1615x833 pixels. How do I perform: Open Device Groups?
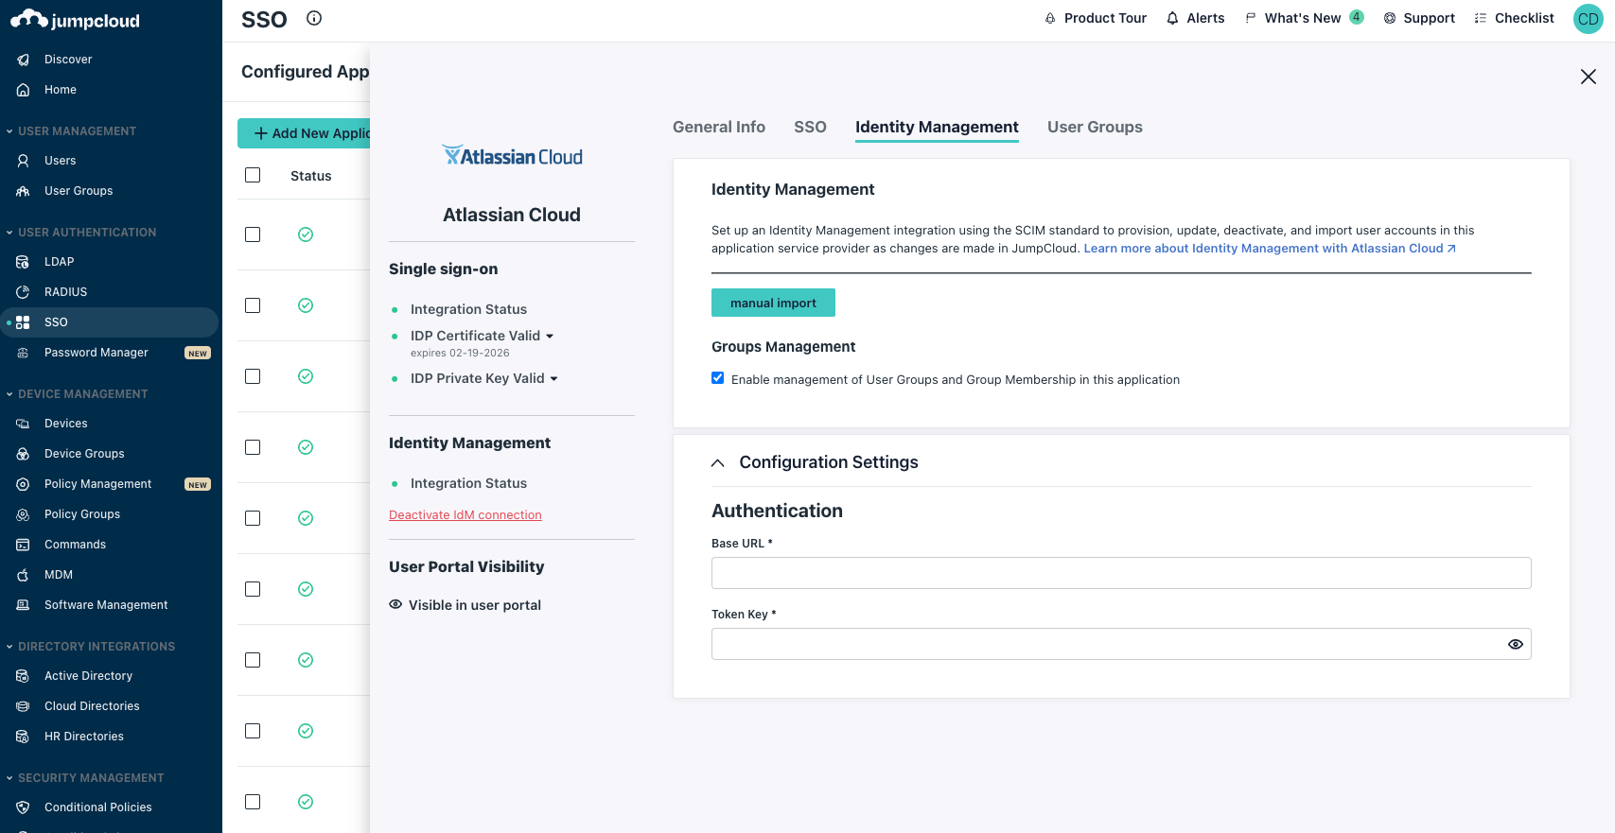[x=84, y=454]
